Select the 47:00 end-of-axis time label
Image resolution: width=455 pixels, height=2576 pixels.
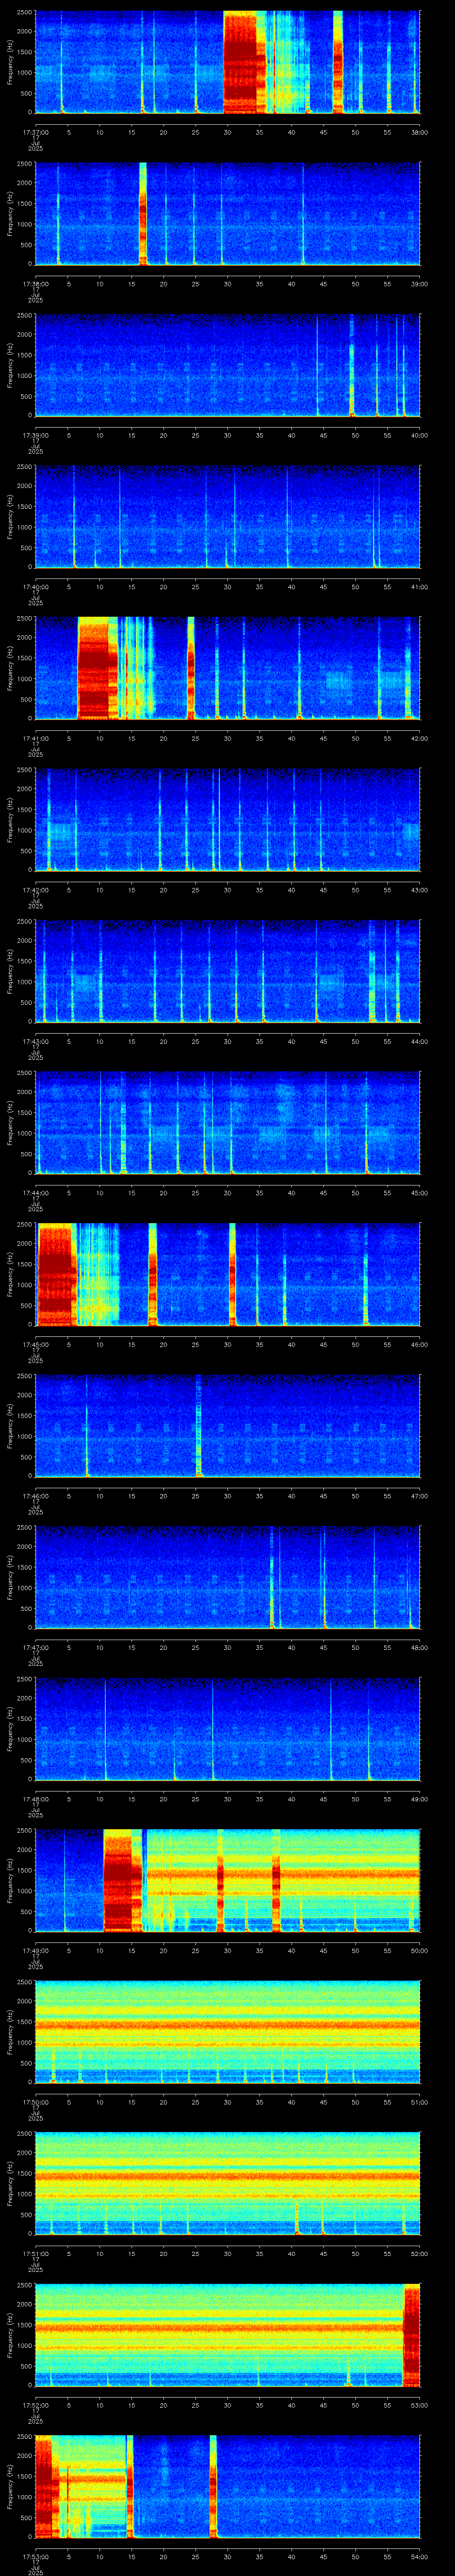[419, 1496]
